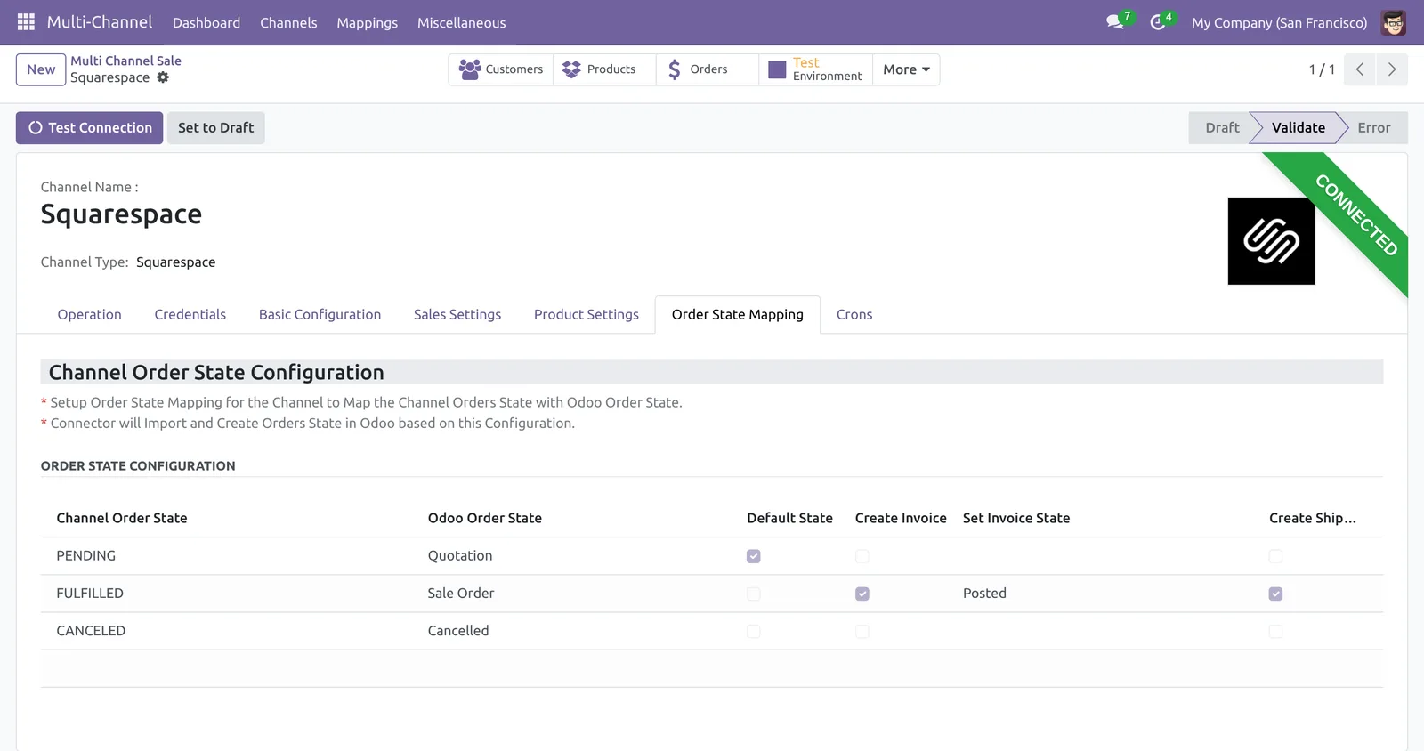This screenshot has width=1424, height=751.
Task: Select the Validate status stage
Action: 1299,127
